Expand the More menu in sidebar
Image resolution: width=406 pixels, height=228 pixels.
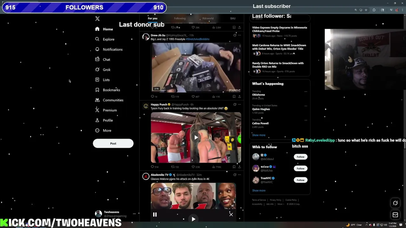coord(103,130)
